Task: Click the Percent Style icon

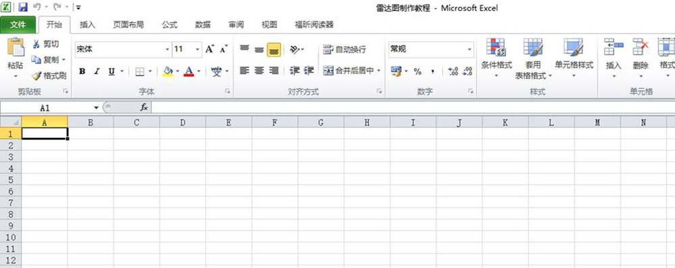Action: 418,72
